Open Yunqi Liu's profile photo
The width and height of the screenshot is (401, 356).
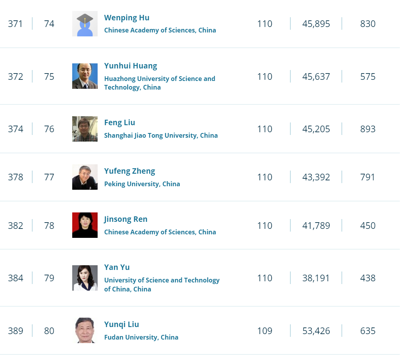(x=85, y=331)
